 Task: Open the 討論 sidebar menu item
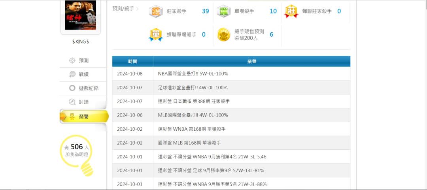tap(83, 102)
